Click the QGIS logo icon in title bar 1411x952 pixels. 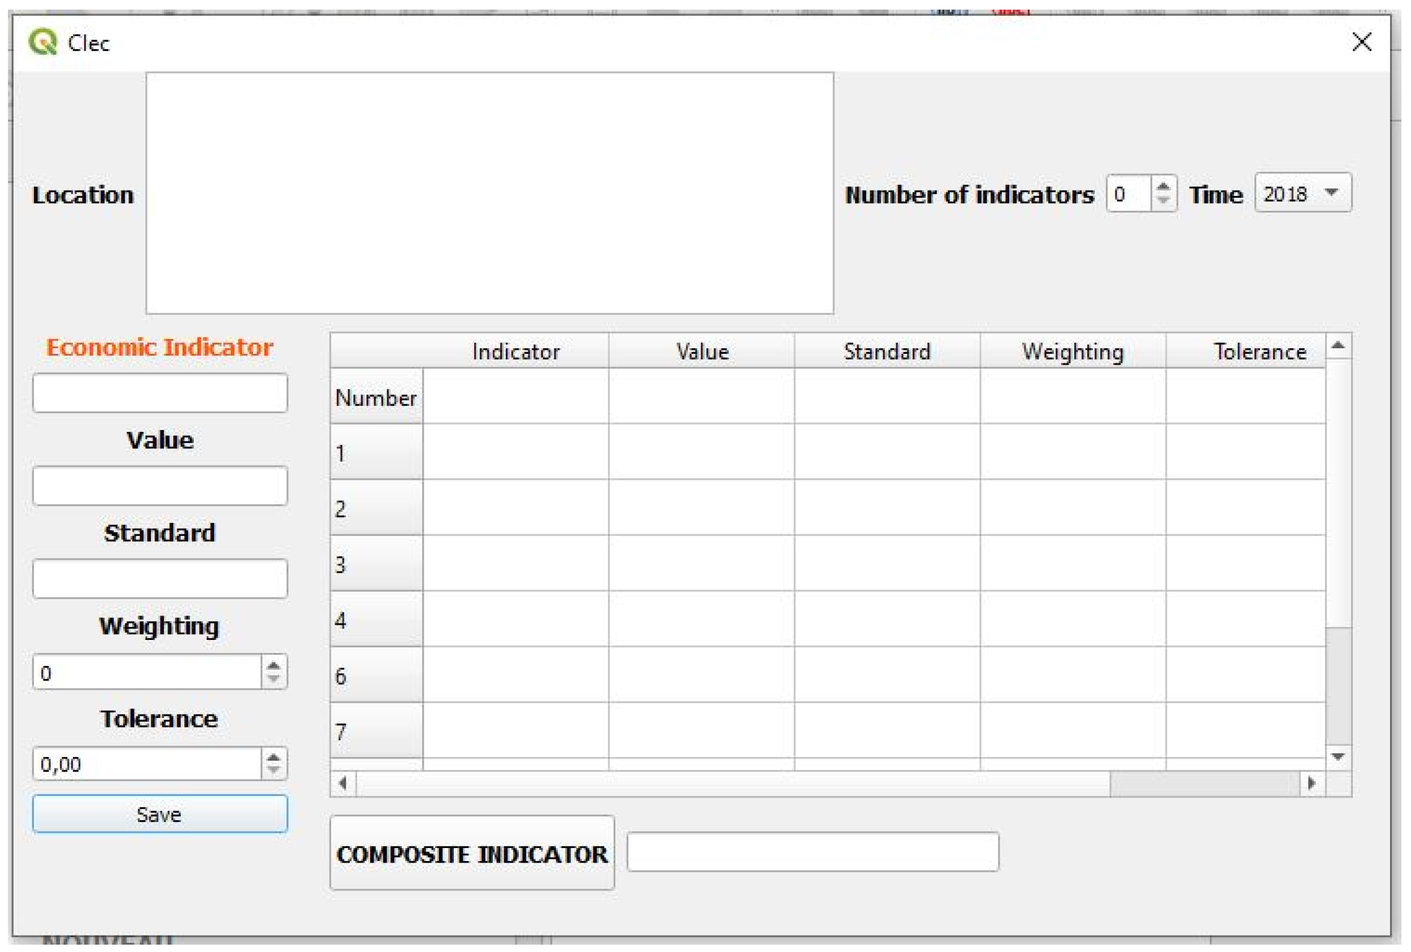pyautogui.click(x=42, y=42)
